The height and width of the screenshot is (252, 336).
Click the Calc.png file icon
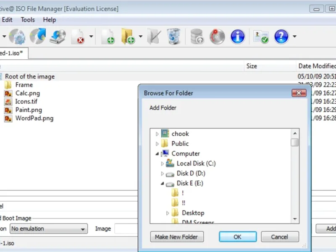tap(8, 93)
